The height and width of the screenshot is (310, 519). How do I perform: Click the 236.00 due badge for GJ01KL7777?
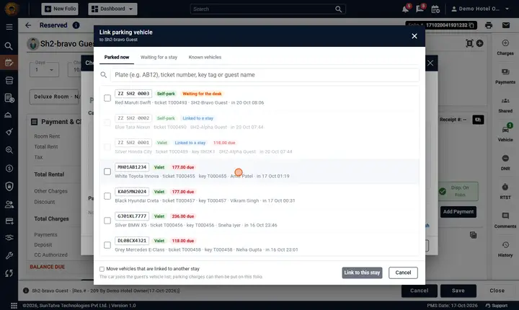point(182,216)
